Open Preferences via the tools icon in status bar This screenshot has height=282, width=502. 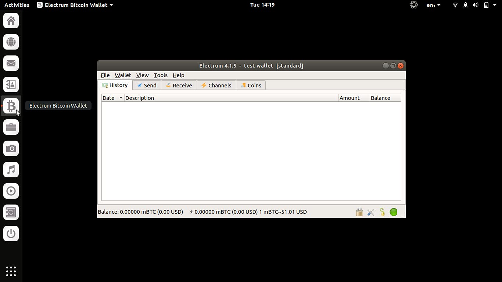pos(371,212)
